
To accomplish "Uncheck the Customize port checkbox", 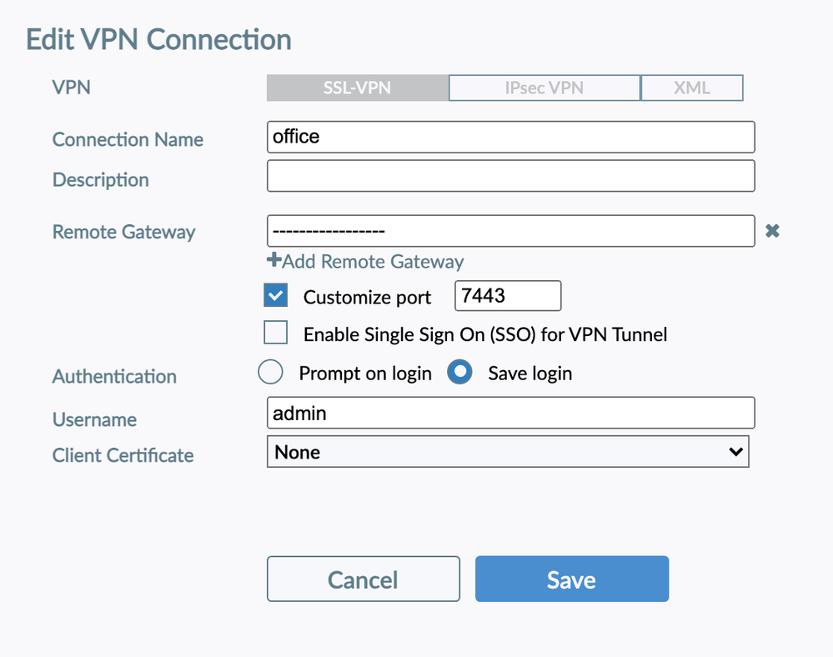I will tap(275, 296).
